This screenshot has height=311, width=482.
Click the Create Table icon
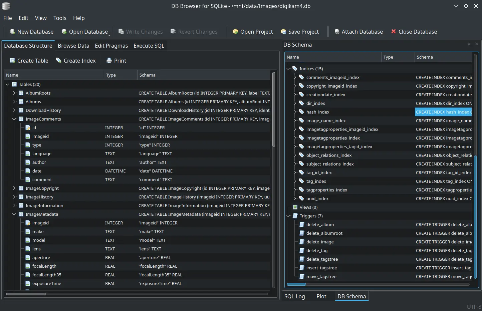coord(12,60)
